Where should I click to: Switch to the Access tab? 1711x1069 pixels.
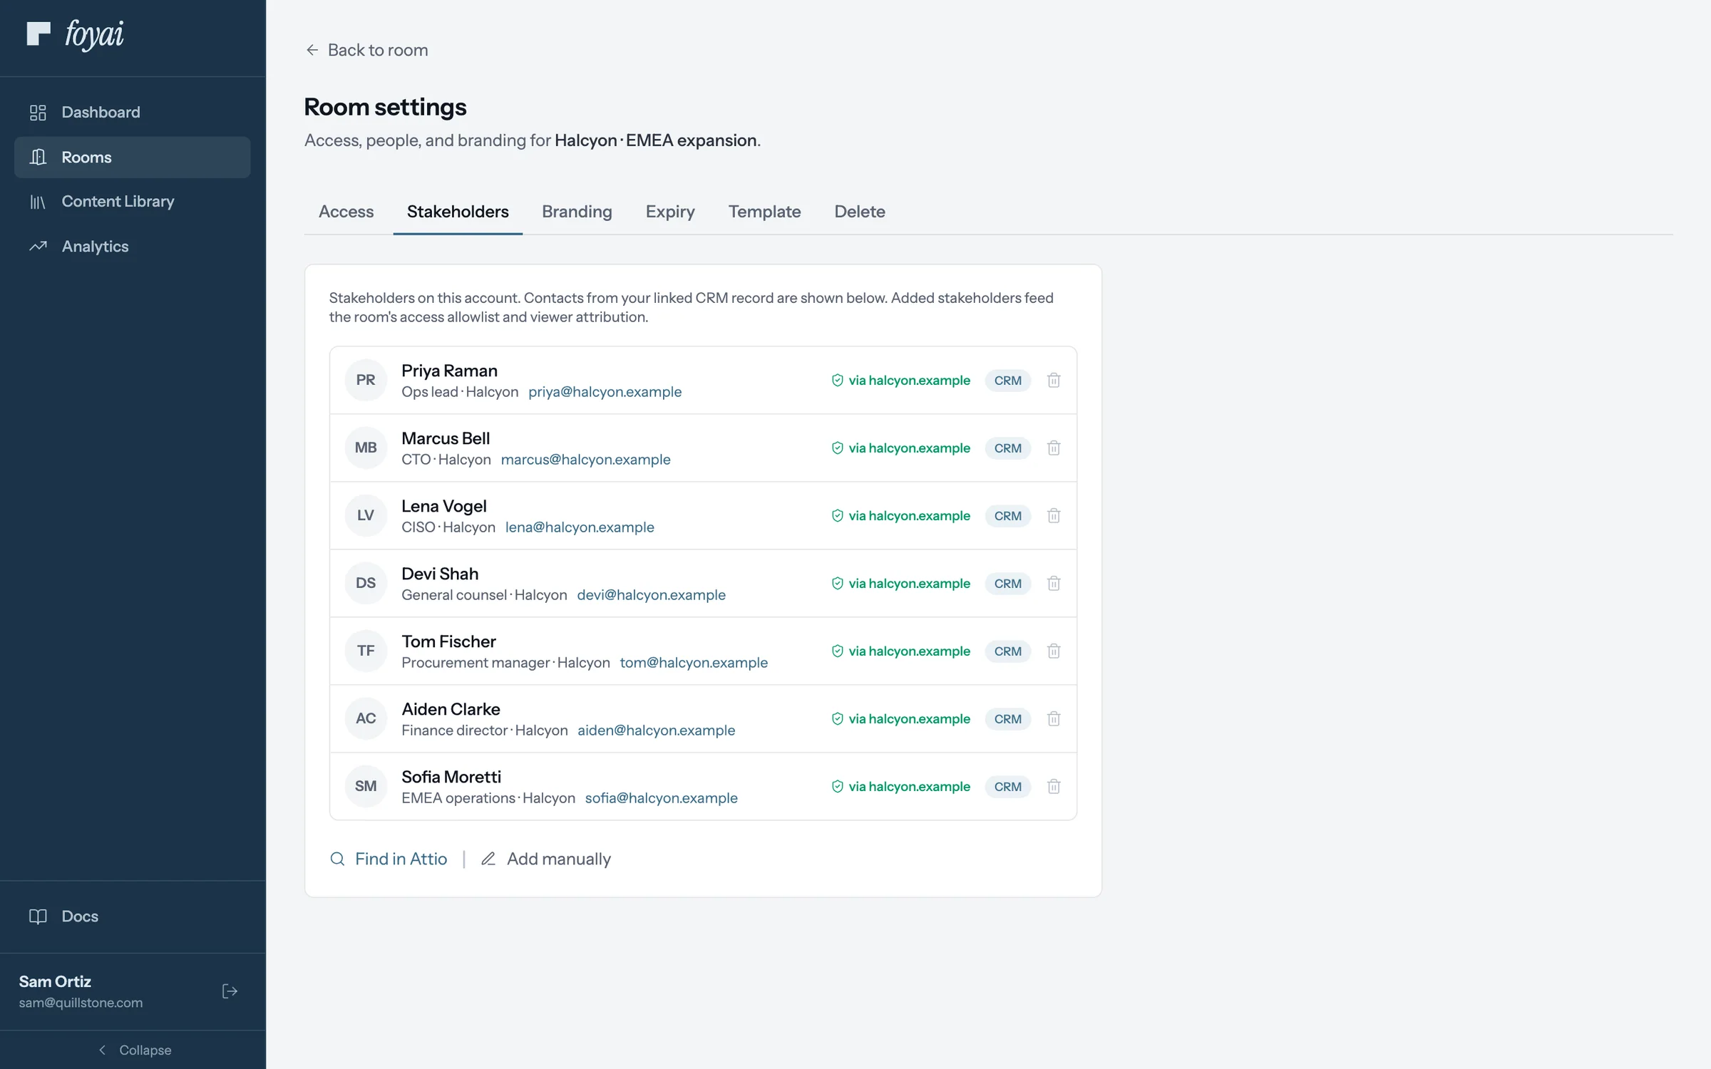(x=346, y=212)
